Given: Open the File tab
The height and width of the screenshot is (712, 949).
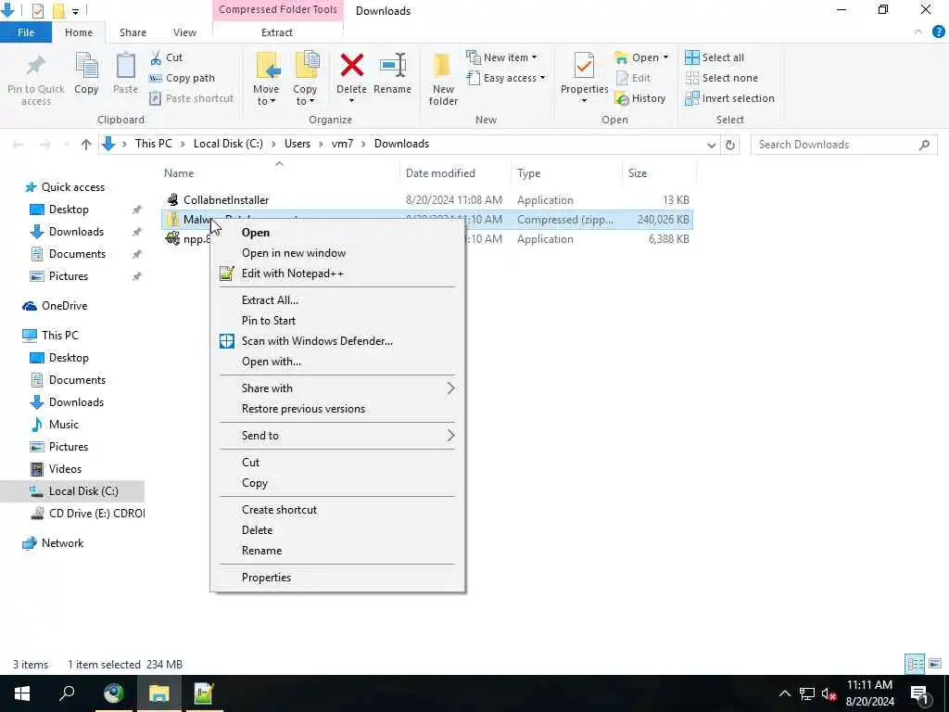Looking at the screenshot, I should pyautogui.click(x=26, y=32).
